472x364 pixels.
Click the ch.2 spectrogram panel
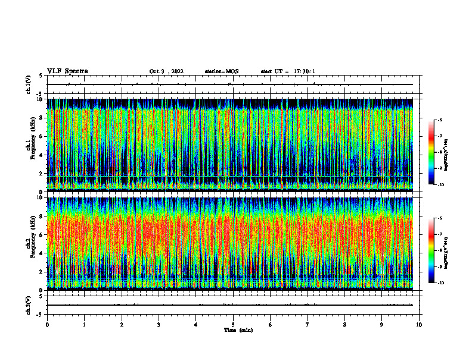pyautogui.click(x=230, y=244)
